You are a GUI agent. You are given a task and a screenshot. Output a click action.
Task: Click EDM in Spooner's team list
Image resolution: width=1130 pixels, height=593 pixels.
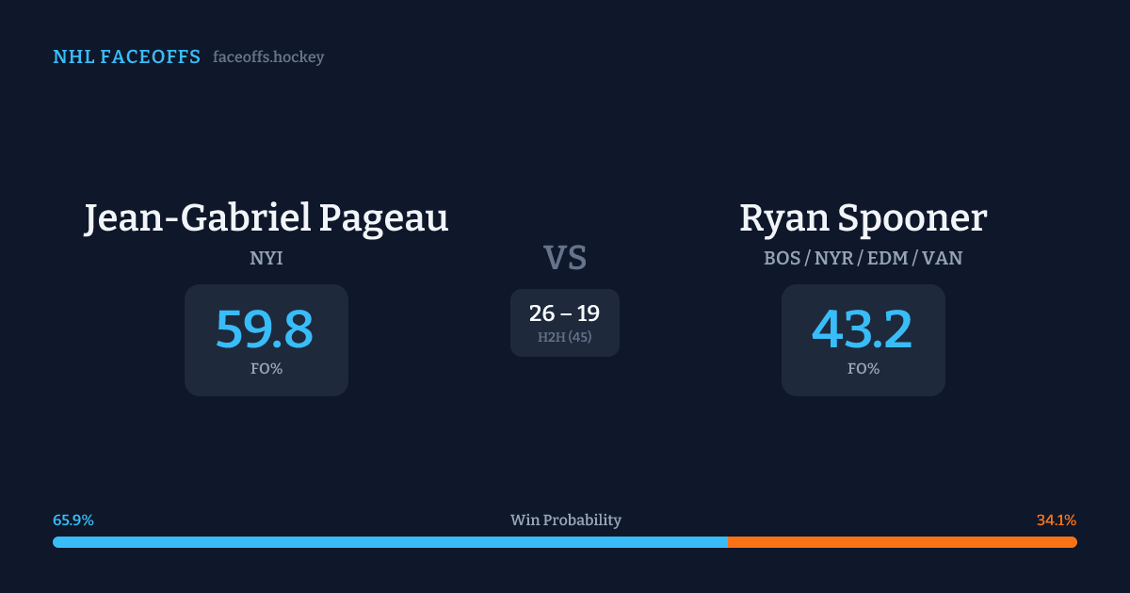coord(886,258)
